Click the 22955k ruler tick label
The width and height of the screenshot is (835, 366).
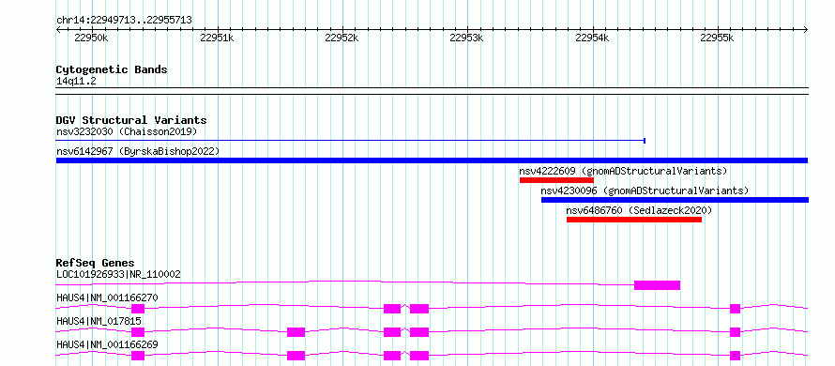718,38
